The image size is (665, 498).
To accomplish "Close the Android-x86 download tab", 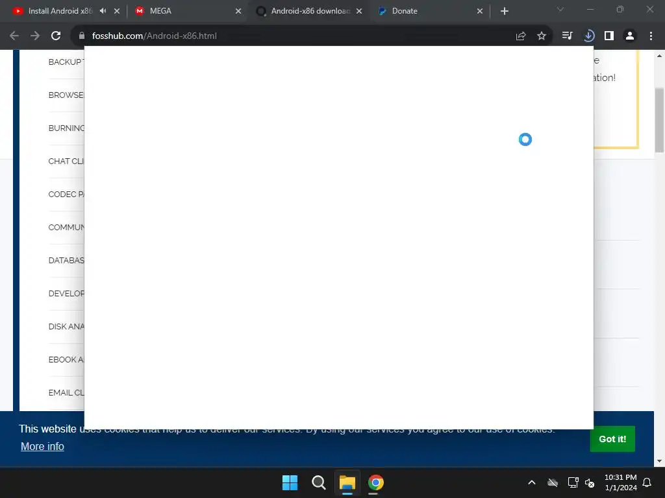I will (359, 11).
